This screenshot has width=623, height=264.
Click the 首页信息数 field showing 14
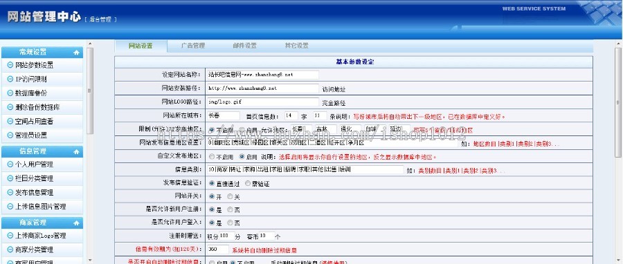click(291, 115)
